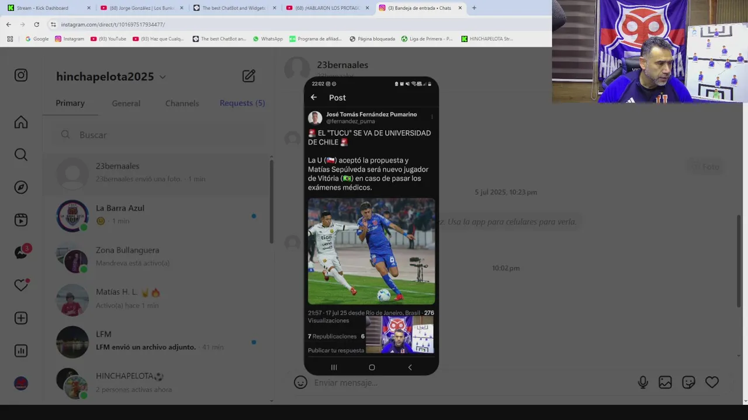
Task: Open the (93) YouTube bookmark
Action: 108,39
